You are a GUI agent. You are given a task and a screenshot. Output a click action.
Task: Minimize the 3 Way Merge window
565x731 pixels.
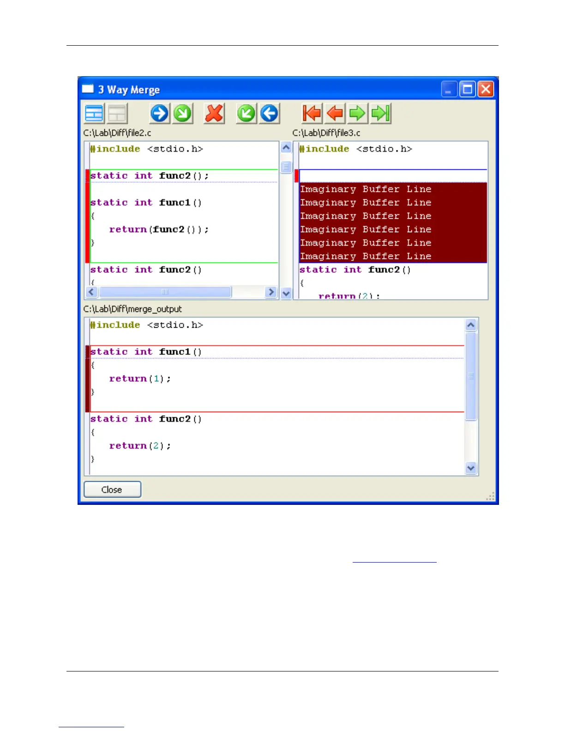click(449, 89)
